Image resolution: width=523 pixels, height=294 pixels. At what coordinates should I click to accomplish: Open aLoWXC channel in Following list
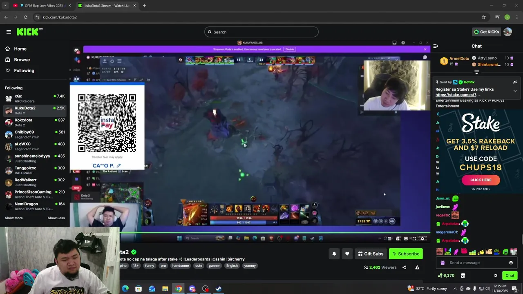(x=35, y=146)
